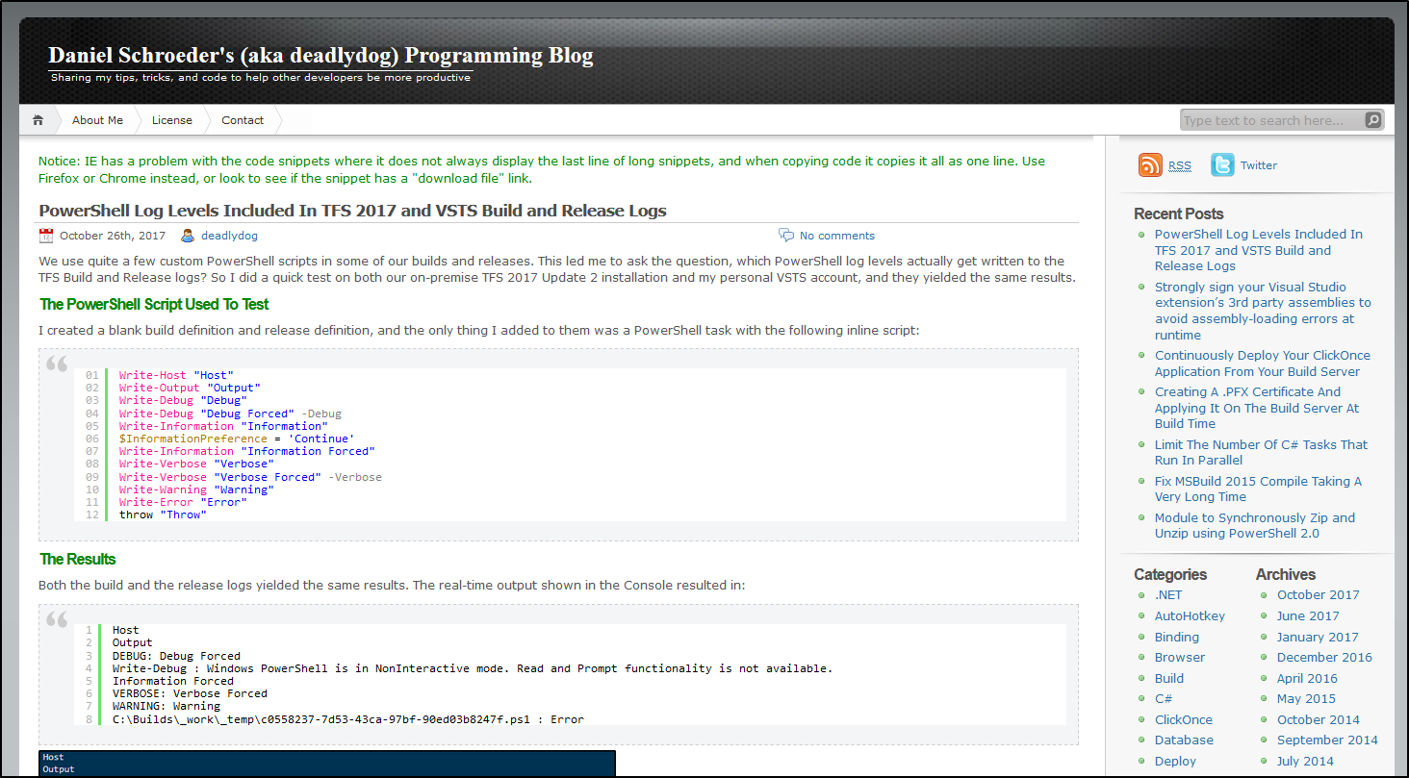Open the About Me menu item

97,120
